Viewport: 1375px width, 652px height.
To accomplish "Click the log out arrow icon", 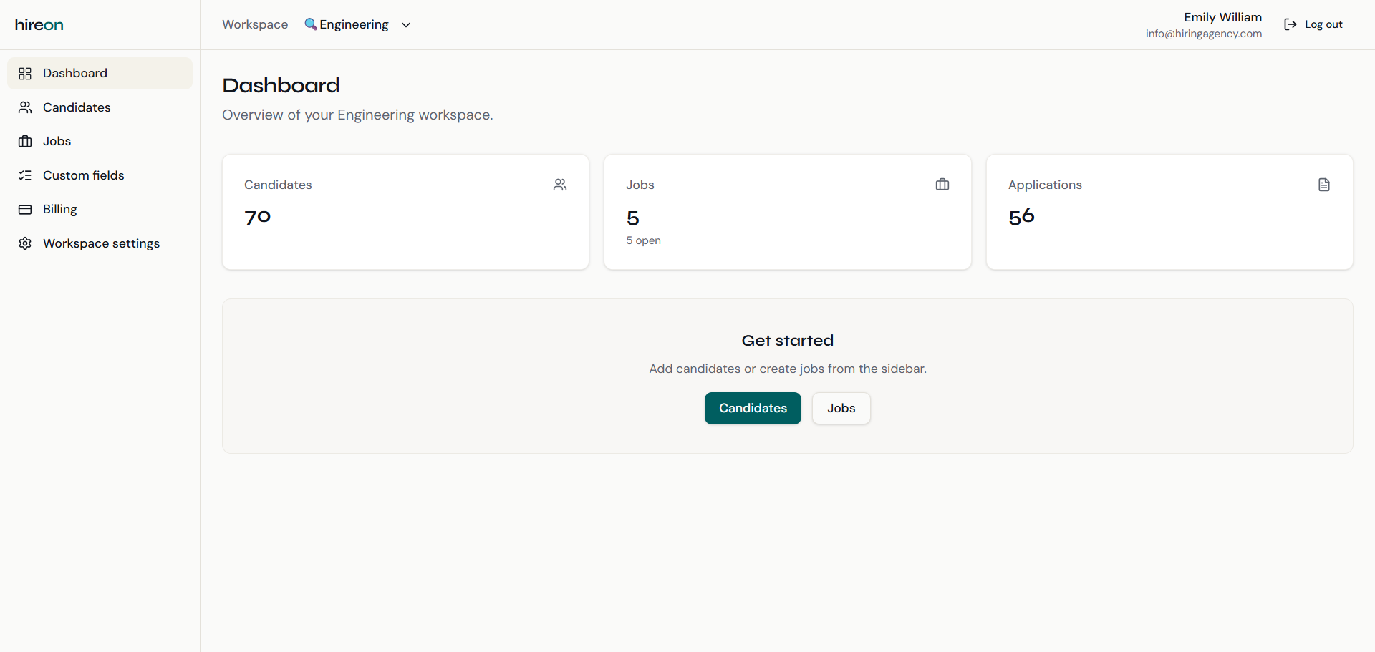I will (x=1290, y=24).
